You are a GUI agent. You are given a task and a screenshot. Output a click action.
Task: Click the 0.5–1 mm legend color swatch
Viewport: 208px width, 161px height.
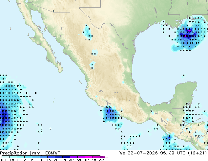coord(13,157)
